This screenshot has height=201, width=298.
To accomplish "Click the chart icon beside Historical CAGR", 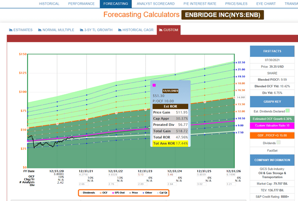I will coord(120,30).
